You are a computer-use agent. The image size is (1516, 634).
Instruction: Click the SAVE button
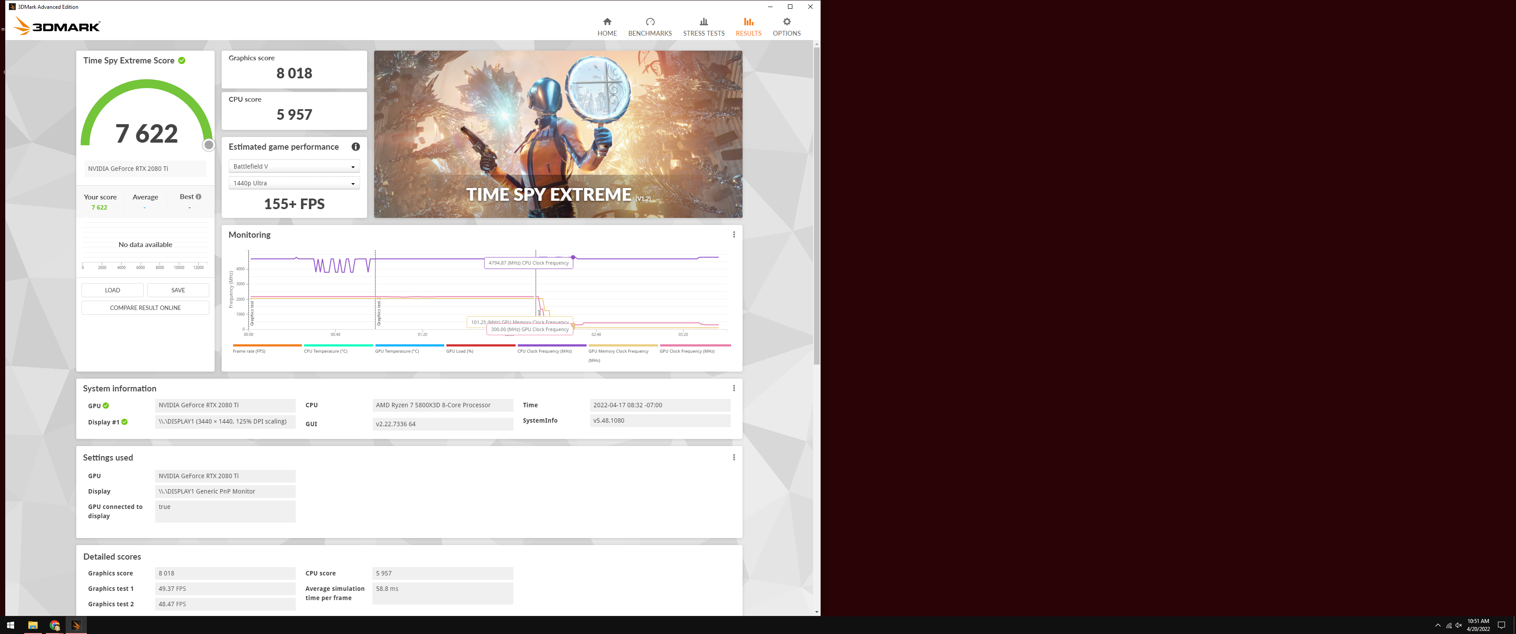click(x=178, y=290)
